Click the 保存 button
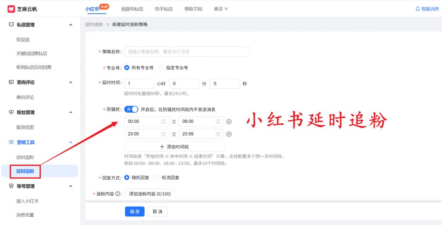442x225 pixels. coord(135,212)
